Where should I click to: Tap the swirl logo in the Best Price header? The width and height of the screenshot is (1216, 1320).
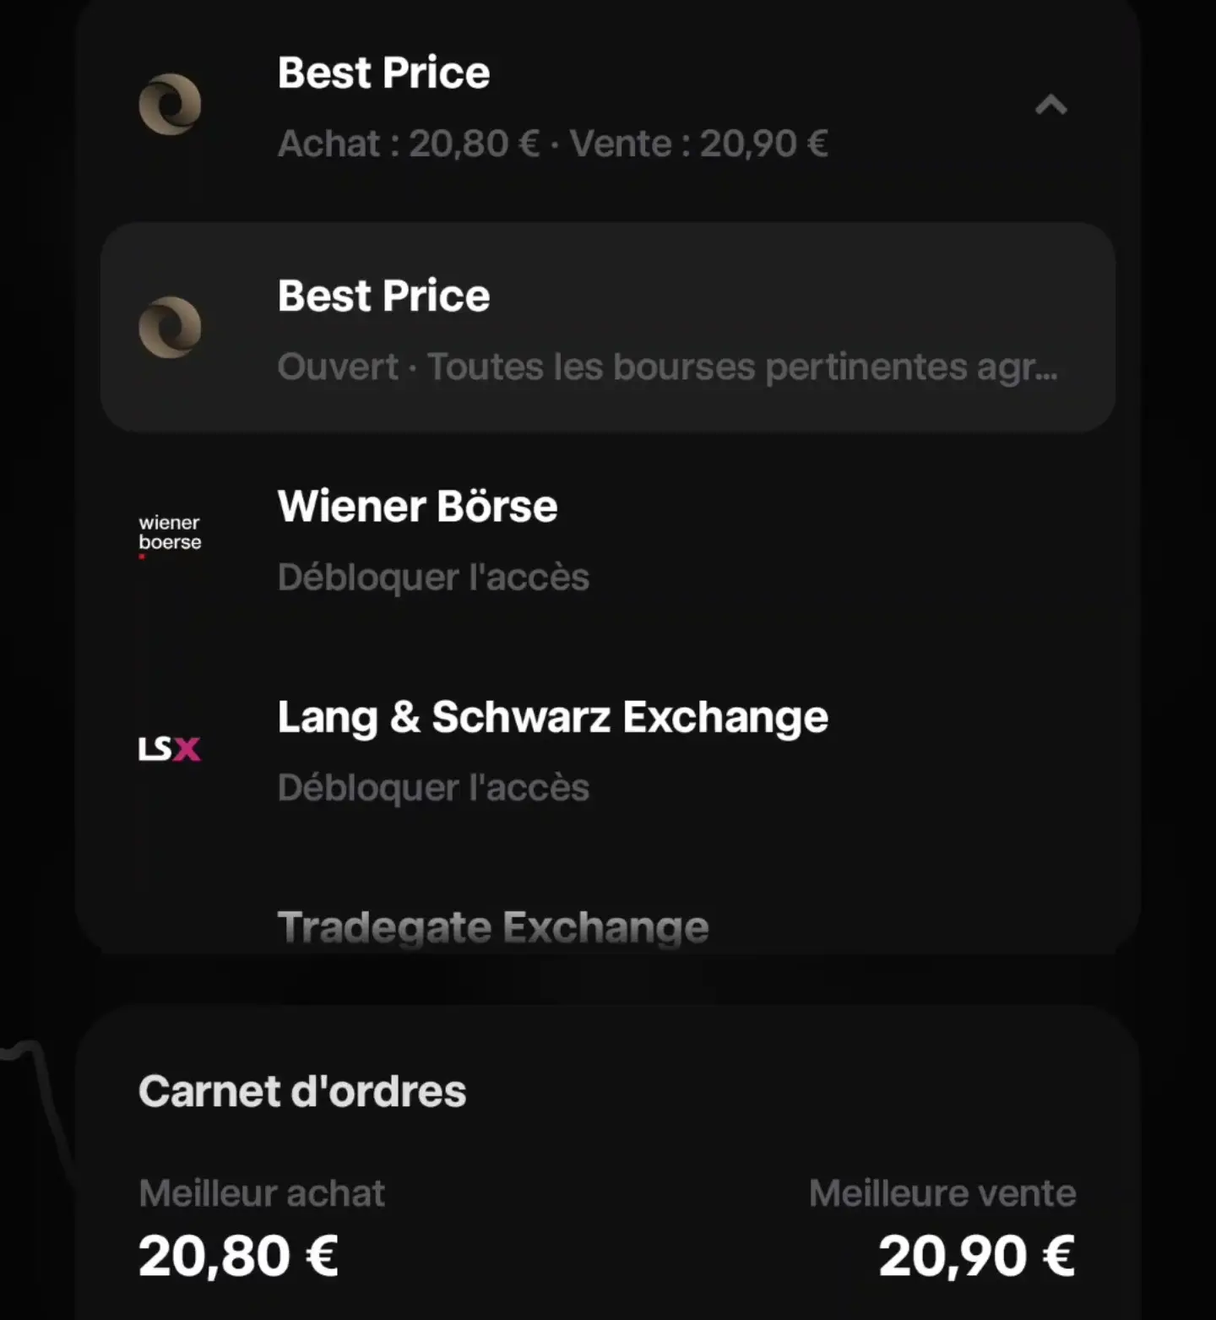point(170,105)
